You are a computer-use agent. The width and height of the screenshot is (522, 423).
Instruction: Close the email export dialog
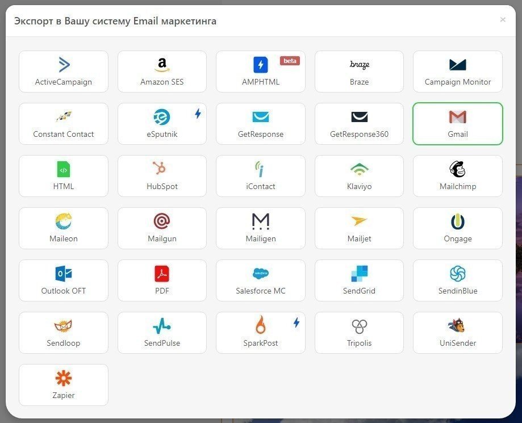[x=503, y=19]
